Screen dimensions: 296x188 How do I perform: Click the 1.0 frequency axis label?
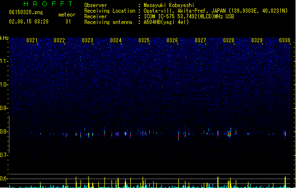click(x=4, y=85)
